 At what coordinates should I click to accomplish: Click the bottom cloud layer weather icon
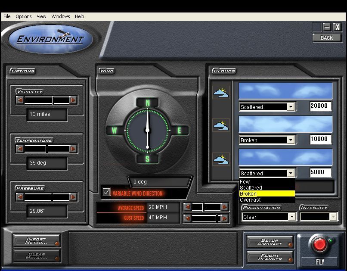click(x=221, y=159)
